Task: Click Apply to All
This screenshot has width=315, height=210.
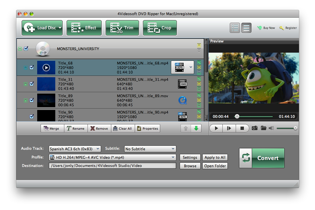Action: pyautogui.click(x=215, y=158)
